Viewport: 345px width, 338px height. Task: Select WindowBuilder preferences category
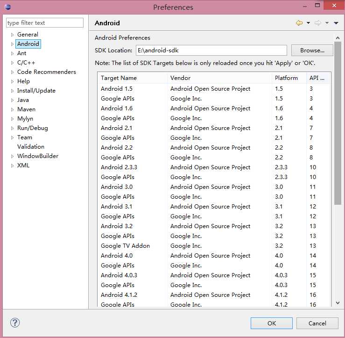(x=38, y=156)
